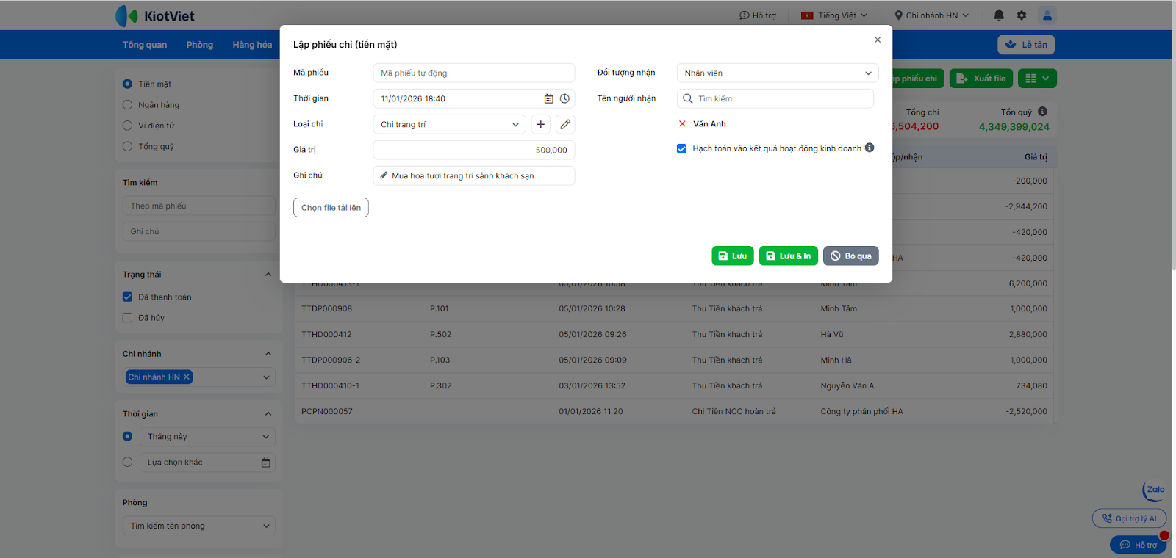Open the Tiếng Việt language dropdown
The image size is (1176, 558).
coord(834,15)
